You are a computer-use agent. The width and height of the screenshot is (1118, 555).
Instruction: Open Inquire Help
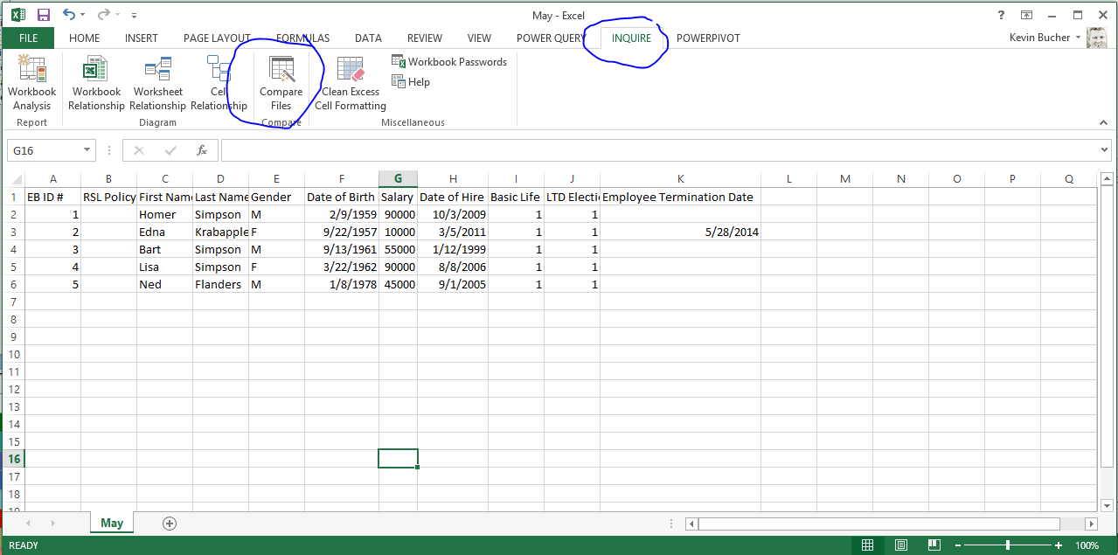pos(411,82)
